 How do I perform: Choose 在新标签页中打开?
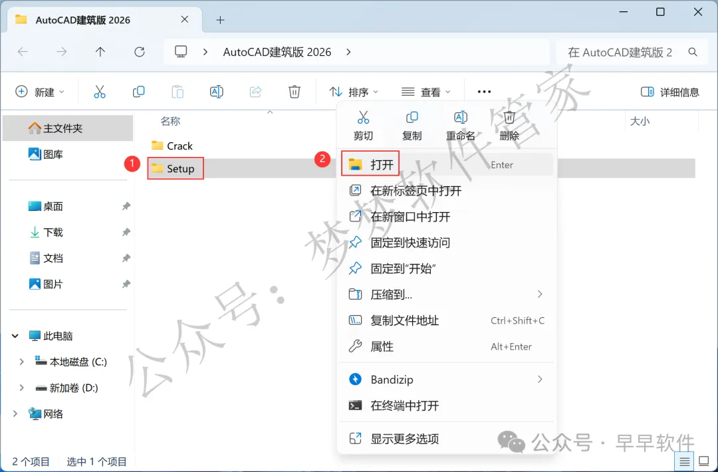pos(447,190)
